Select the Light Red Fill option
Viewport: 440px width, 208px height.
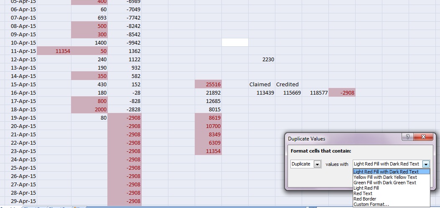(366, 188)
